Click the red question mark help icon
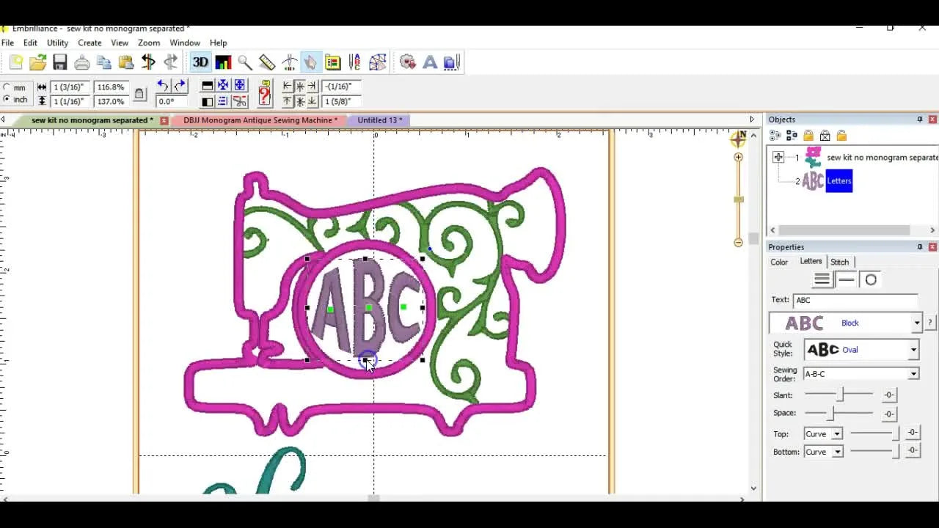939x528 pixels. coord(265,93)
